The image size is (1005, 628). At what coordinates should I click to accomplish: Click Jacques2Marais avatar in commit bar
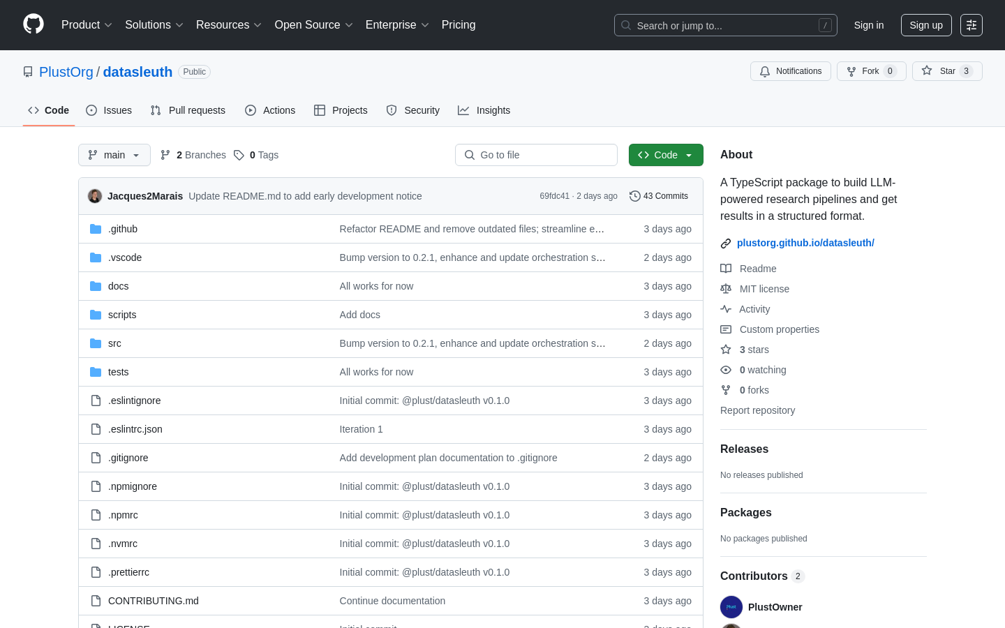(x=95, y=196)
